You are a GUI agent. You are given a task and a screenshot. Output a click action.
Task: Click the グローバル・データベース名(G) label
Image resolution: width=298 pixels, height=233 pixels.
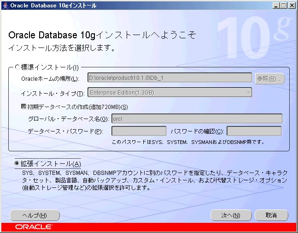(x=68, y=119)
